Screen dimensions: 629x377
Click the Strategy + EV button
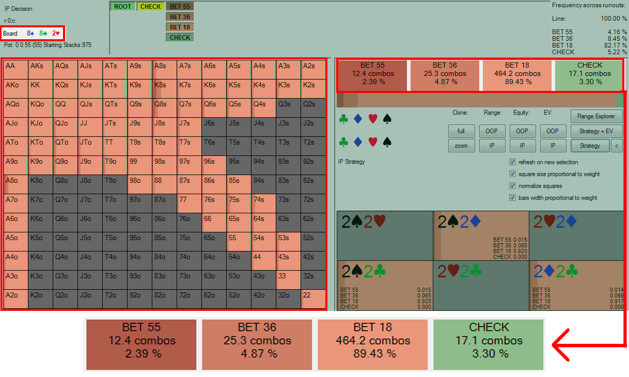tap(596, 131)
